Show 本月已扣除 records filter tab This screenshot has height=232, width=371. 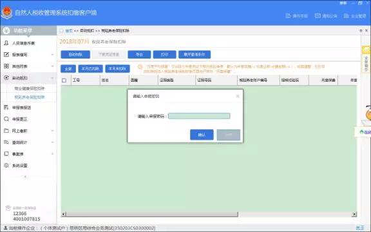[x=90, y=69]
